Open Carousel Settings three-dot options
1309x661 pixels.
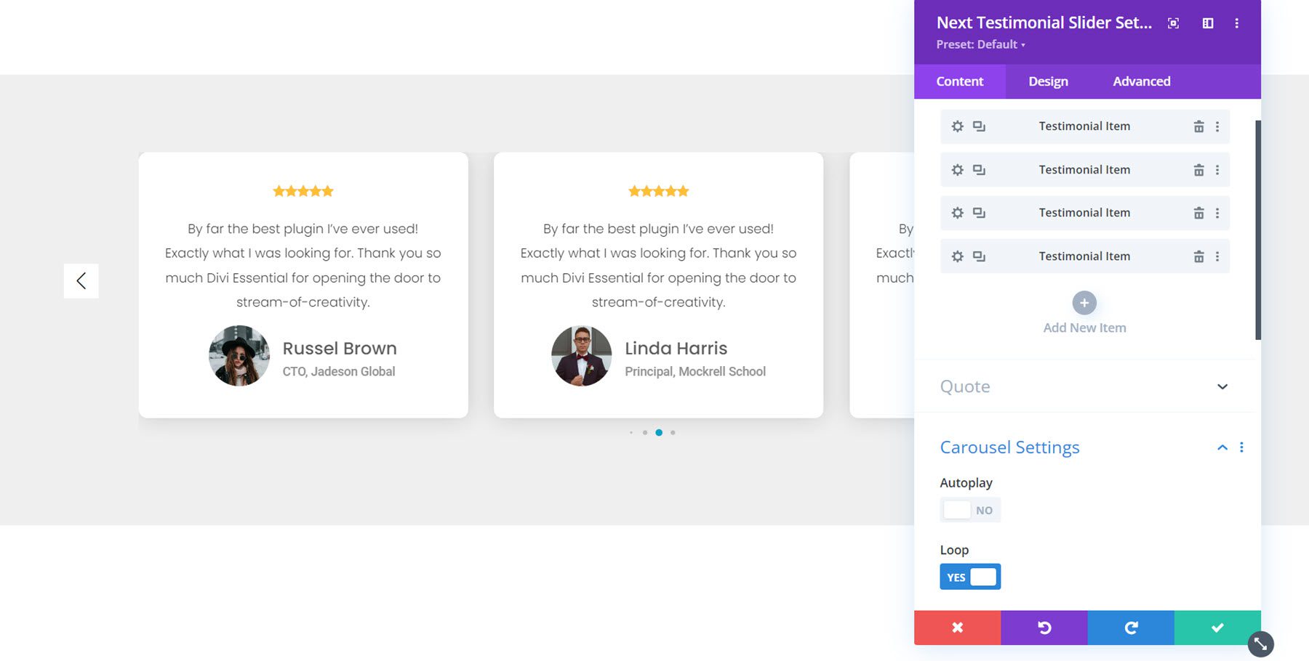[x=1241, y=447]
